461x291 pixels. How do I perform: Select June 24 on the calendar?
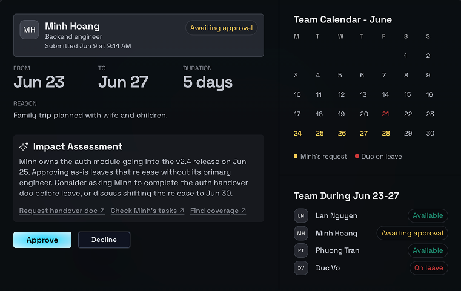click(297, 133)
